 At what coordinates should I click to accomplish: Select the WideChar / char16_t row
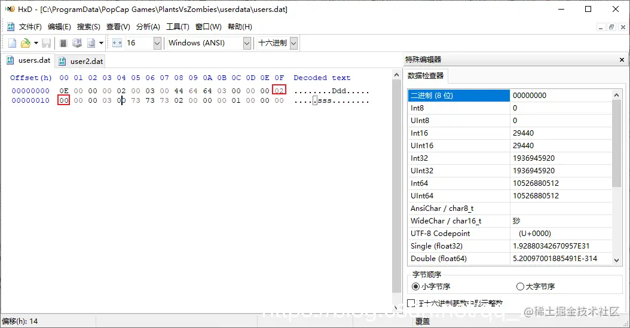509,221
